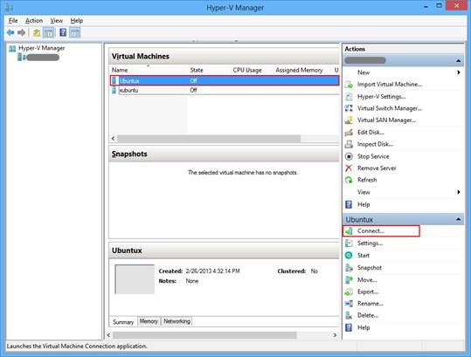Click the Edit Disk icon
The image size is (471, 357).
pyautogui.click(x=349, y=133)
